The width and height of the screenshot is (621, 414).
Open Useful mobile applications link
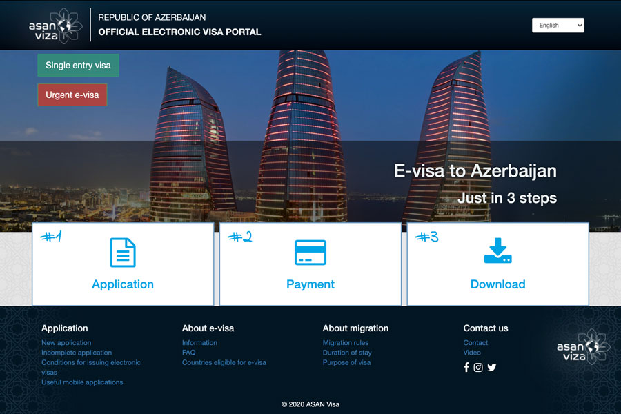pyautogui.click(x=82, y=382)
